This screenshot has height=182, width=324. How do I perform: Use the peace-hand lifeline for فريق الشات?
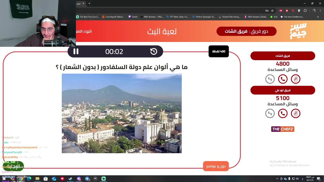(295, 79)
